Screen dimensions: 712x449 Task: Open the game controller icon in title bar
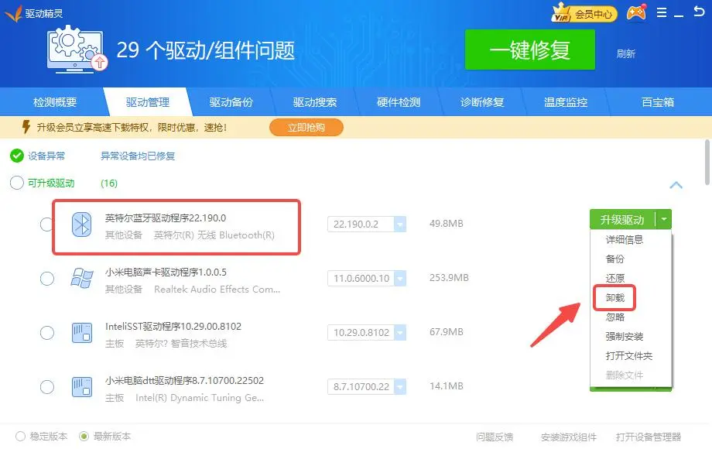point(636,13)
